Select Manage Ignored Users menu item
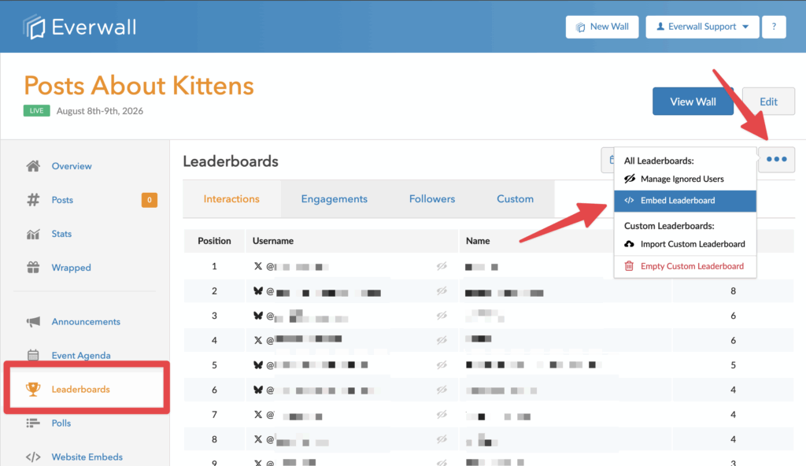 click(686, 179)
